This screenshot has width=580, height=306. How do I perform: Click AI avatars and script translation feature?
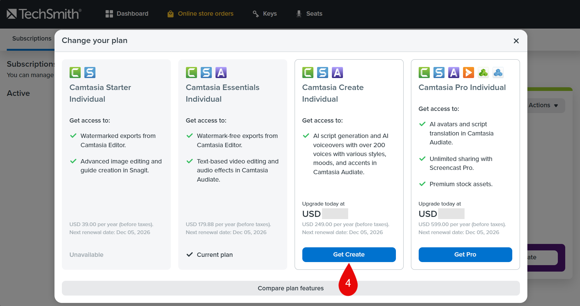(x=461, y=133)
